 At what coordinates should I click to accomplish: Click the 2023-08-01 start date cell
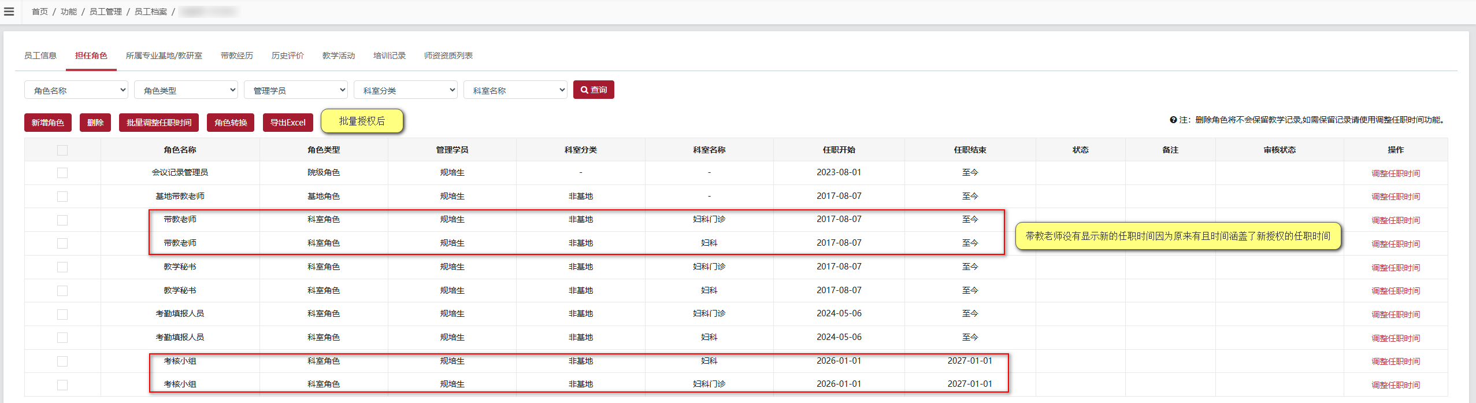(839, 172)
